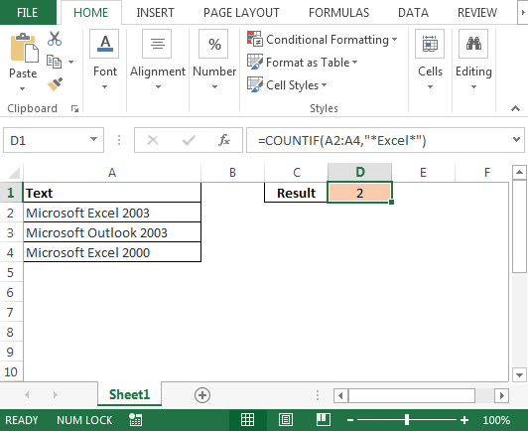Click the Cancel X in formula bar
This screenshot has height=431, width=528.
(x=153, y=140)
